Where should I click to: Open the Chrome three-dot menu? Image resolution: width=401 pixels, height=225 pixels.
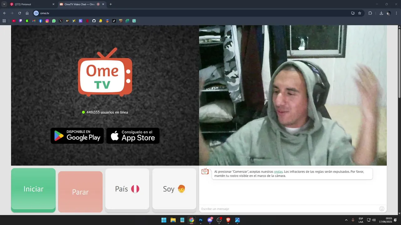point(396,13)
